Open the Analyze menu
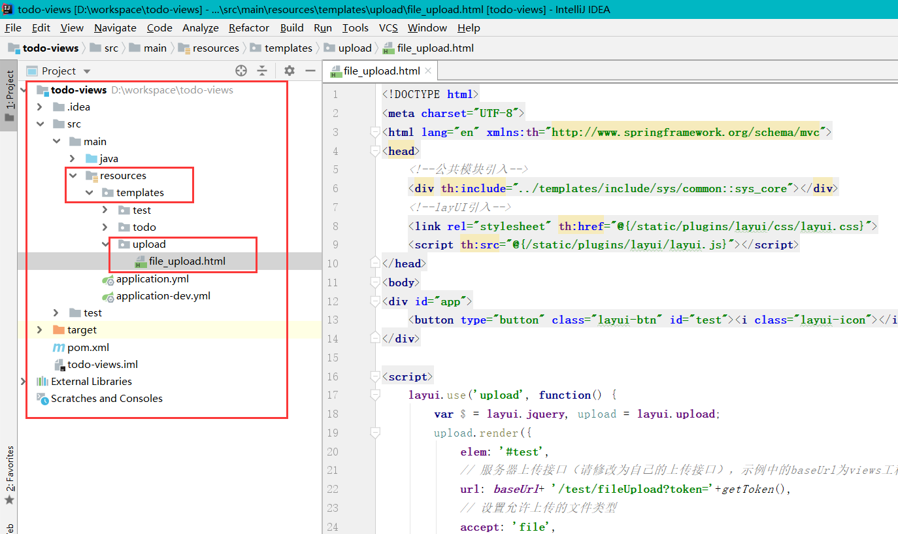 pyautogui.click(x=201, y=27)
